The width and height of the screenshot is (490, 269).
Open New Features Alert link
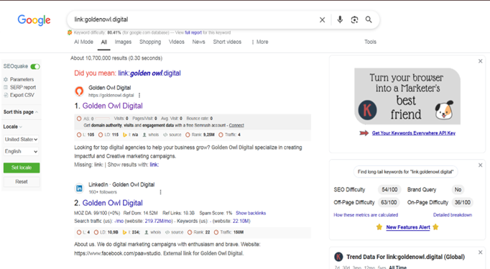tap(408, 227)
